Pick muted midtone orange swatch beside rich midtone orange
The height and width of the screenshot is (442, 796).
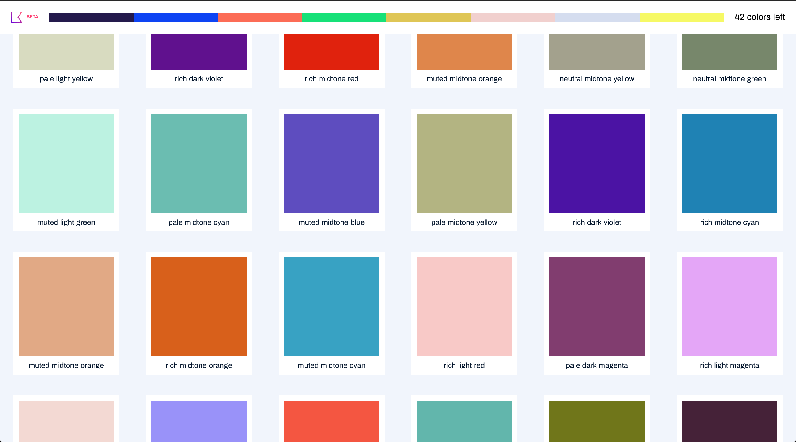pos(66,307)
